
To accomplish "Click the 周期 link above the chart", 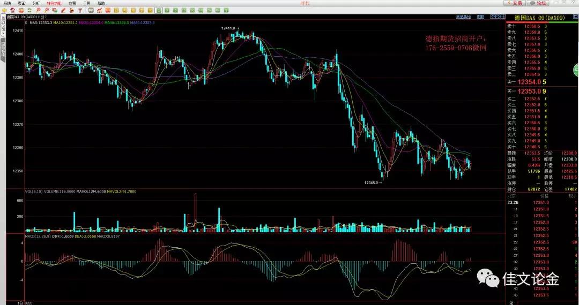I will coord(480,17).
